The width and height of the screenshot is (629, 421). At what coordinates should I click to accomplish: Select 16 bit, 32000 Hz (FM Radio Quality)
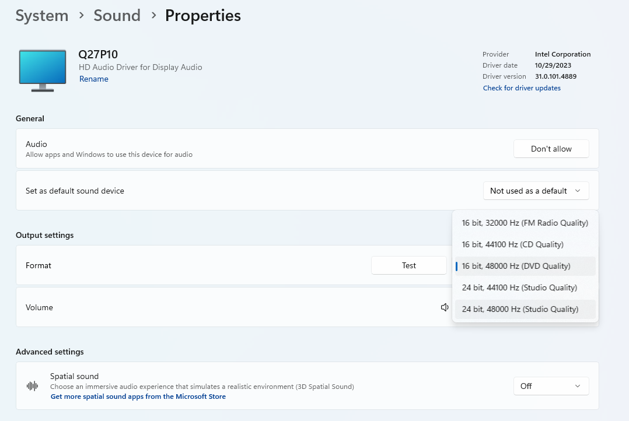tap(525, 223)
